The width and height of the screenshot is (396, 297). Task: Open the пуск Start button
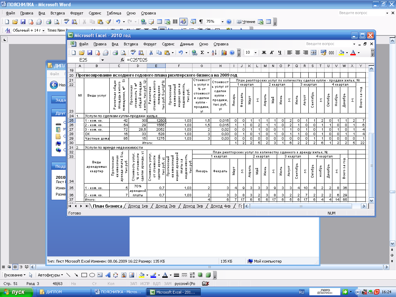(16, 292)
